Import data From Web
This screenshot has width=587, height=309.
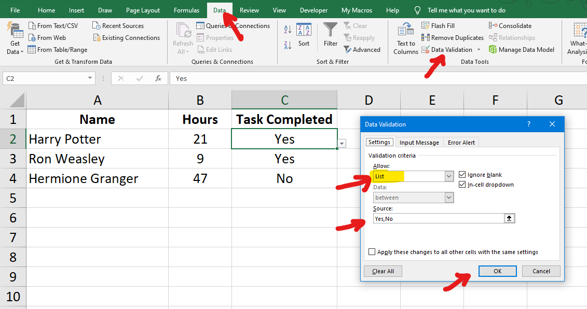tap(47, 38)
